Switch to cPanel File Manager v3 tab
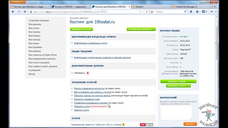This screenshot has width=228, height=128. (192, 7)
